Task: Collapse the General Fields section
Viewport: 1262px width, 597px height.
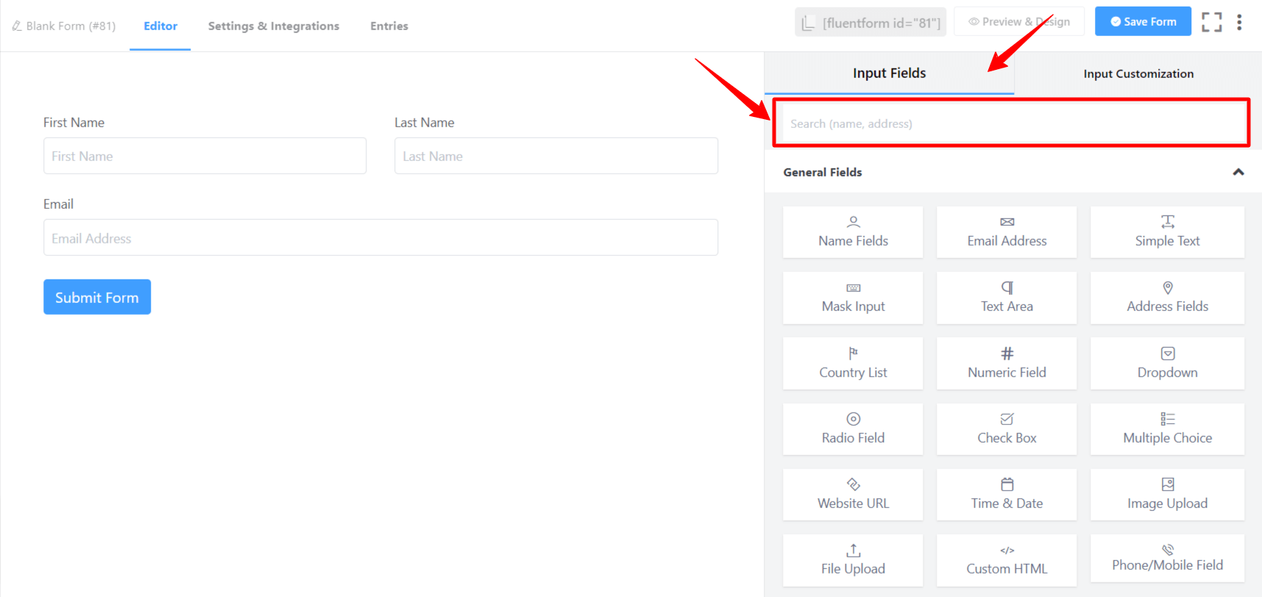Action: point(1238,172)
